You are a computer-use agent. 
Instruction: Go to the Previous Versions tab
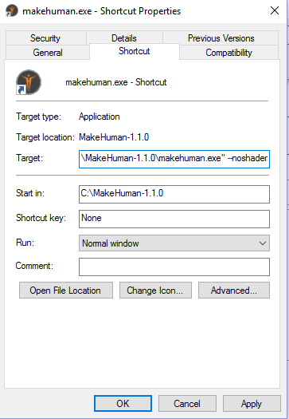coord(221,38)
